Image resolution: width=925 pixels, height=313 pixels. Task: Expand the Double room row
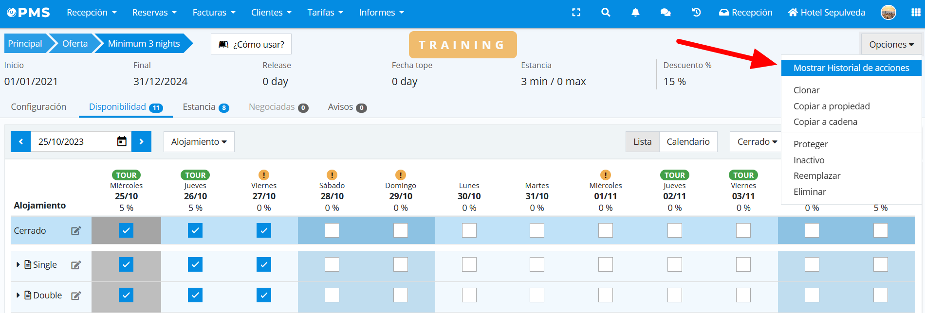18,295
